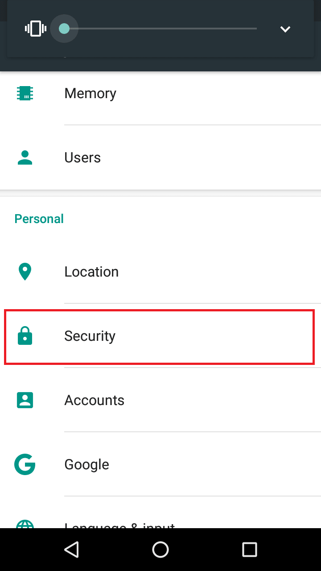Tap the Security padlock icon

point(25,336)
